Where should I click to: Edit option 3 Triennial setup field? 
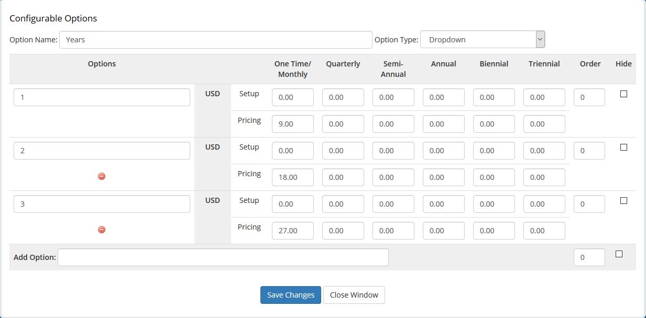pos(544,204)
